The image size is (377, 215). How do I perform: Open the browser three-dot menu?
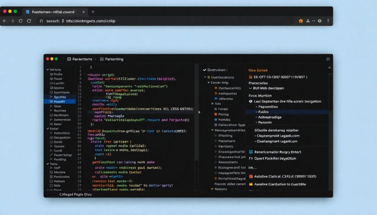(x=328, y=21)
